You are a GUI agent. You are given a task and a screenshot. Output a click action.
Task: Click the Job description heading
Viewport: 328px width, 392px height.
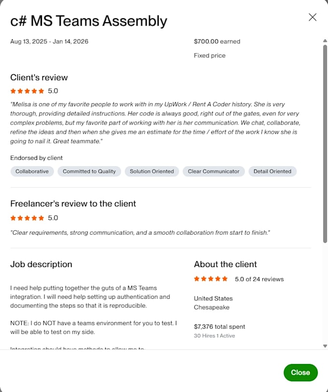tap(41, 264)
